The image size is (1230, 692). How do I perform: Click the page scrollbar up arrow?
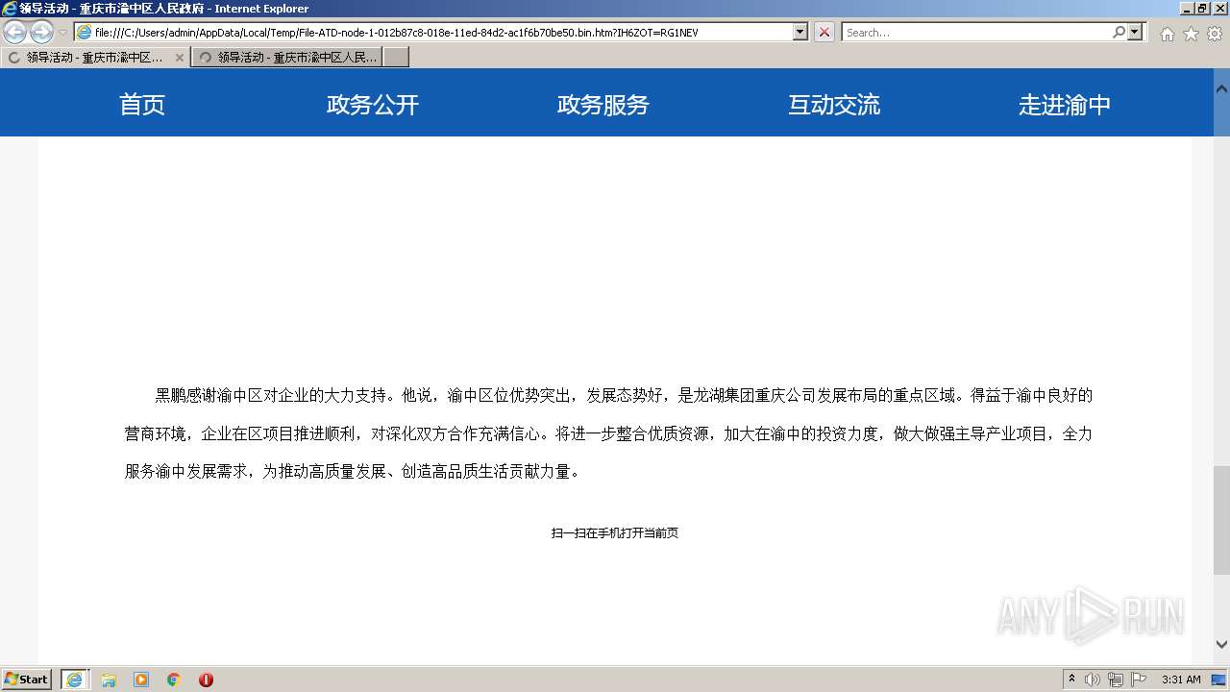1221,88
